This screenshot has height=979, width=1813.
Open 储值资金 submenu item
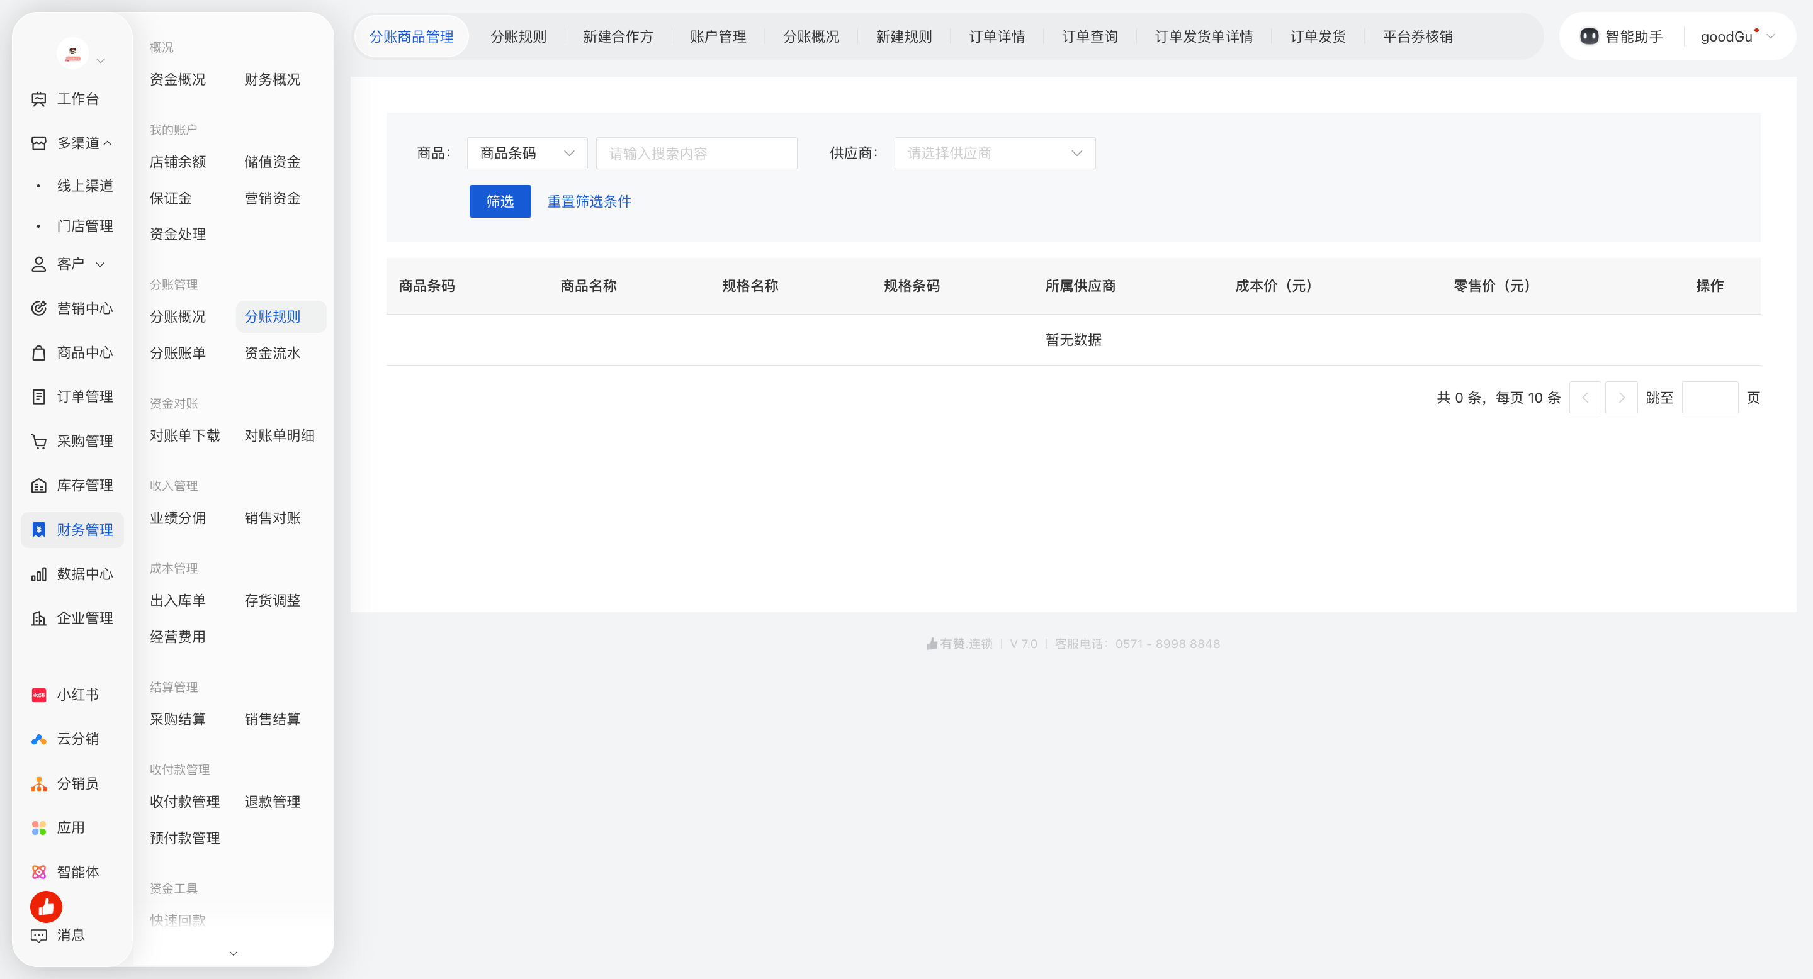click(273, 162)
